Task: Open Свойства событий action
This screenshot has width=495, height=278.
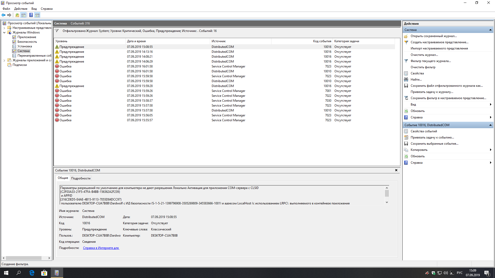Action: (424, 131)
